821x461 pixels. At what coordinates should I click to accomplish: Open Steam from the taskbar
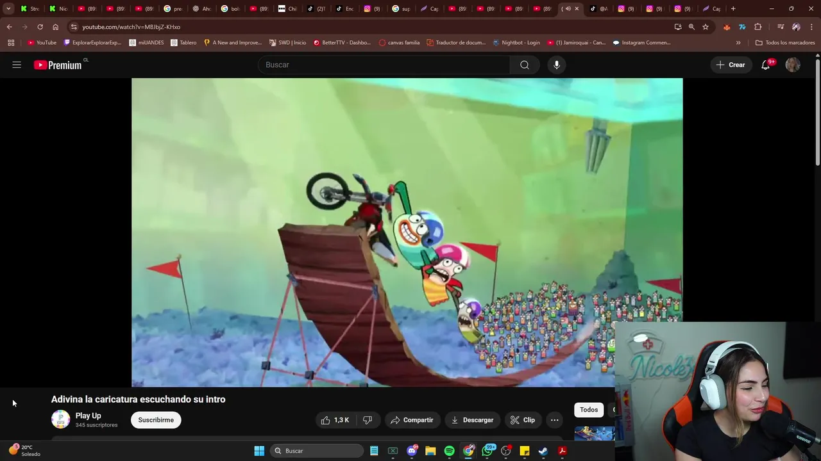543,451
